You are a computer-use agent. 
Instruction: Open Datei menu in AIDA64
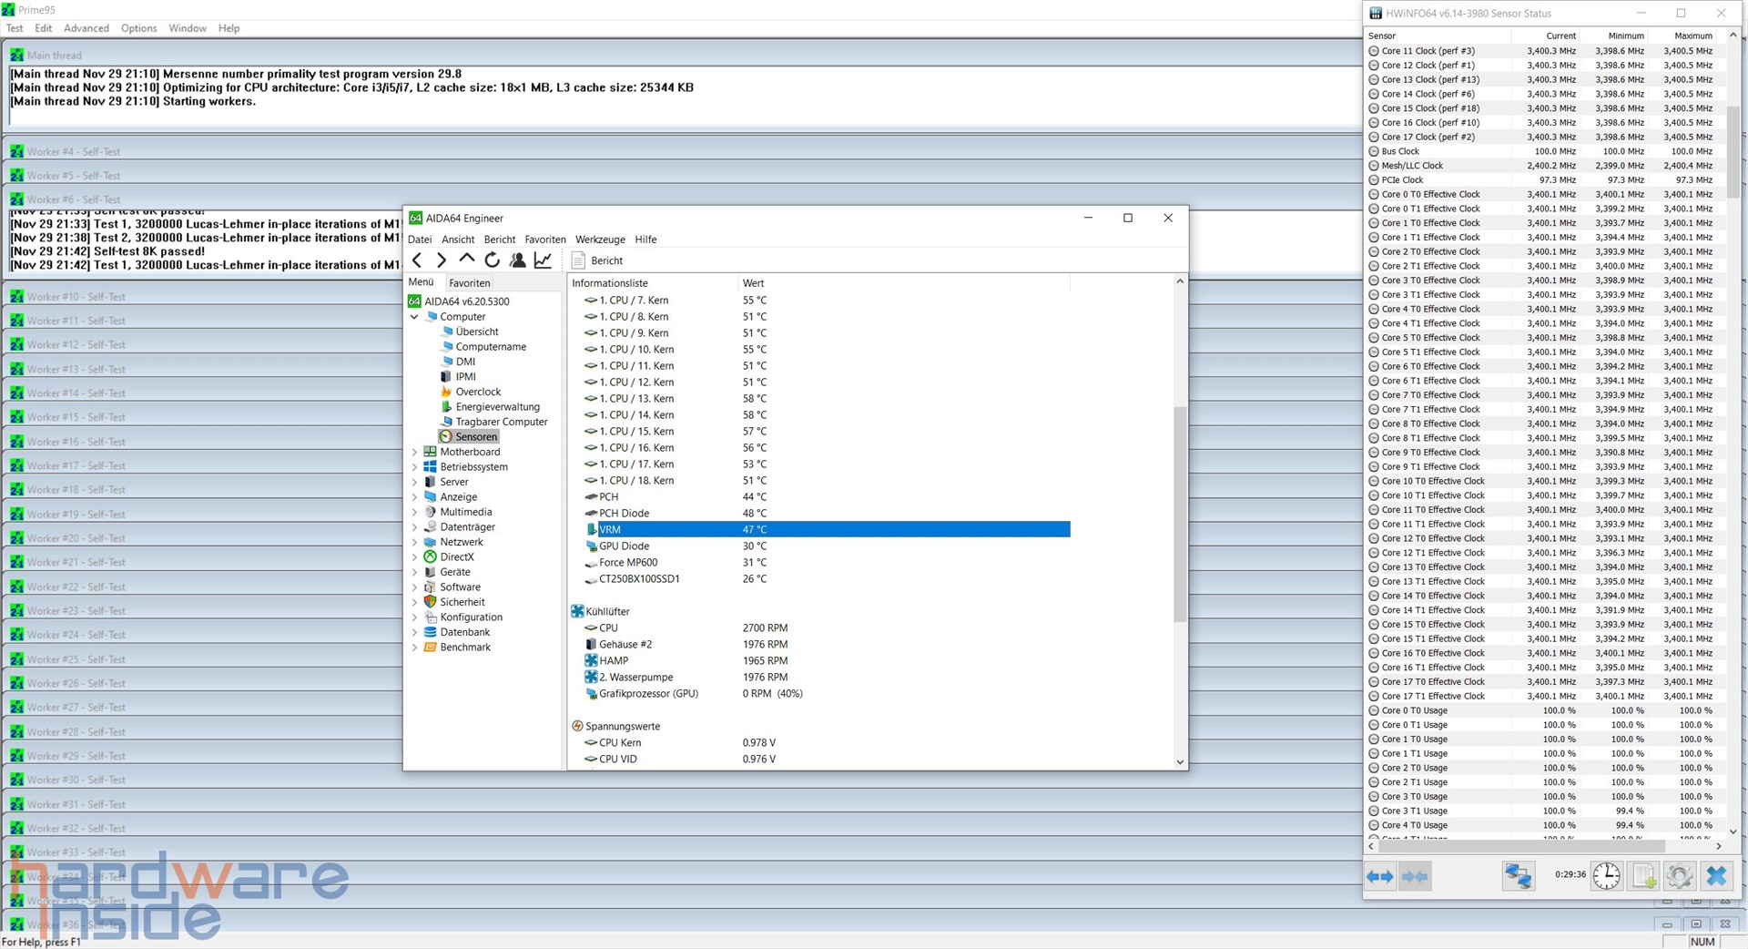click(x=420, y=240)
